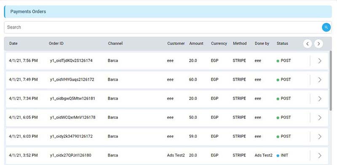Select date cell 4/1/21, 3:52 PM
This screenshot has height=165, width=337.
(23, 155)
